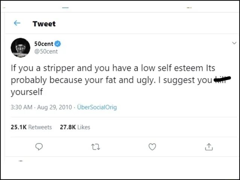Open the ÜberSocialOrig source link
The image size is (240, 180).
(x=97, y=107)
